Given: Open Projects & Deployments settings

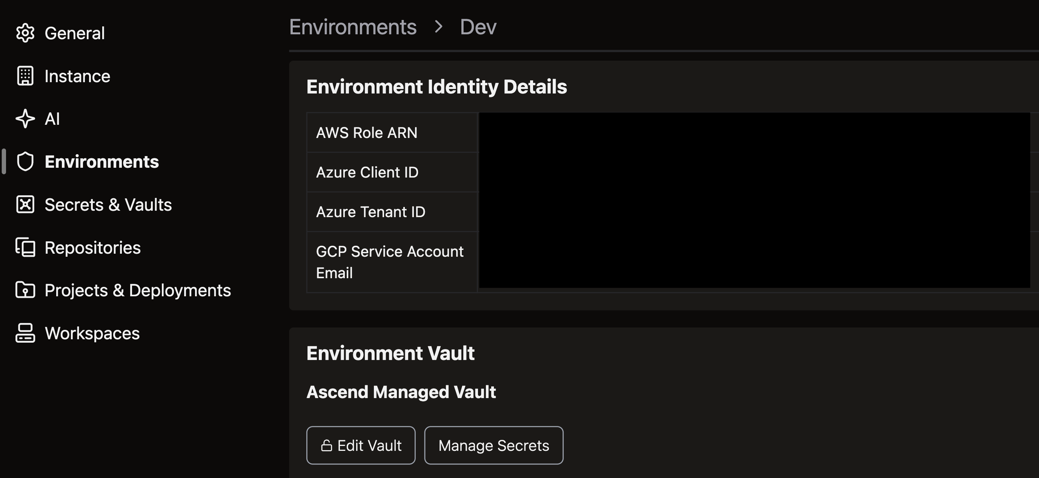Looking at the screenshot, I should pyautogui.click(x=138, y=290).
